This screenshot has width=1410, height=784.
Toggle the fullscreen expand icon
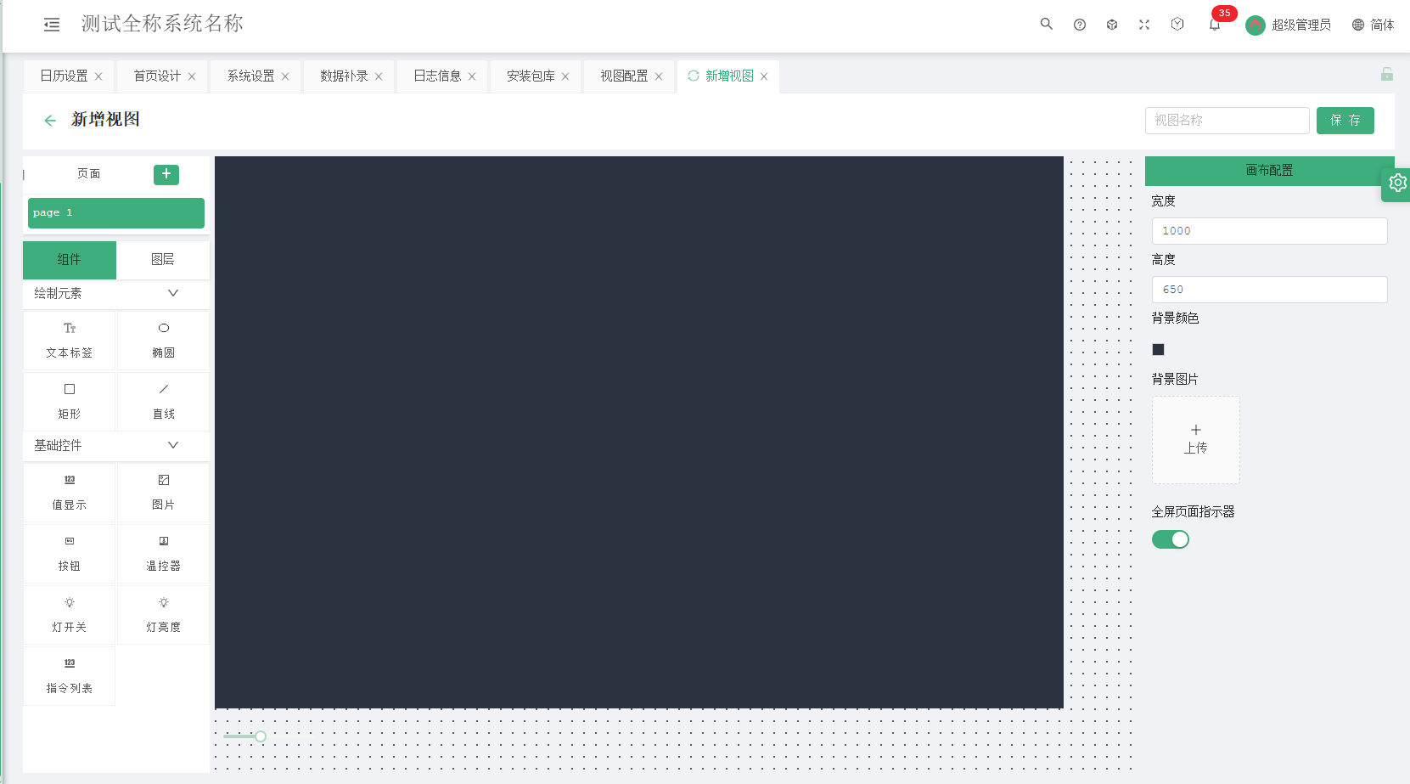click(1144, 25)
